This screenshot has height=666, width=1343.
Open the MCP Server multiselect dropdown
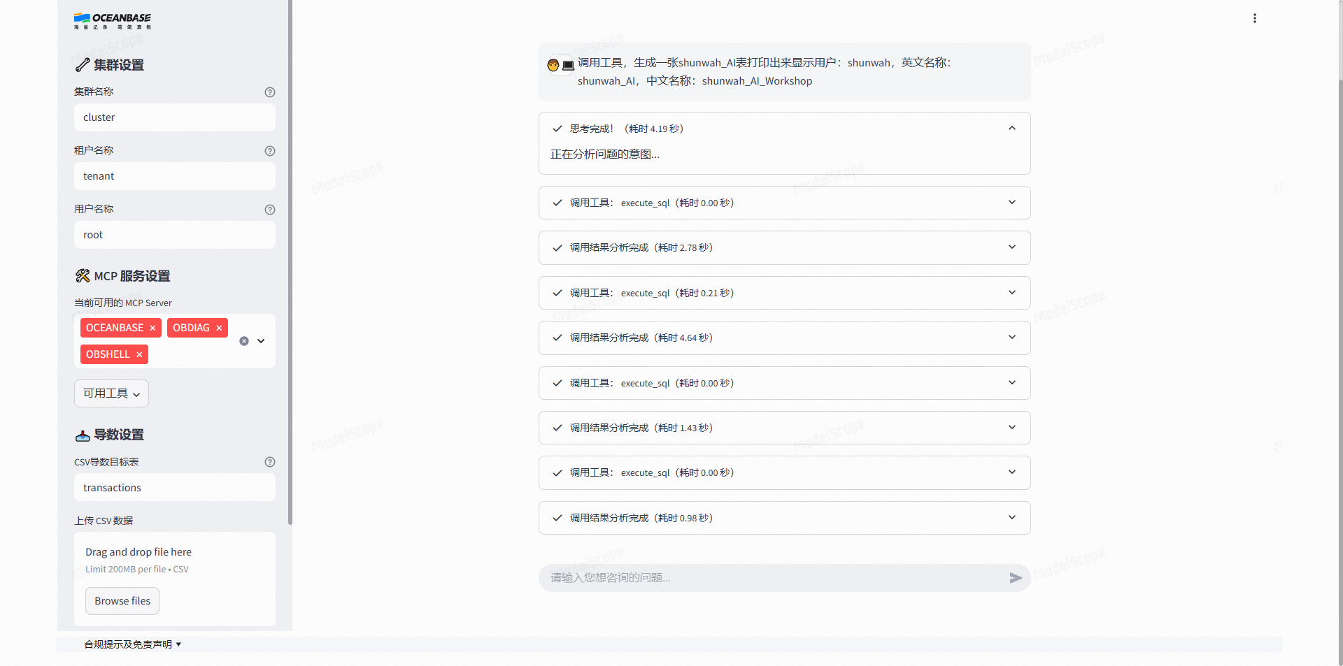tap(261, 341)
